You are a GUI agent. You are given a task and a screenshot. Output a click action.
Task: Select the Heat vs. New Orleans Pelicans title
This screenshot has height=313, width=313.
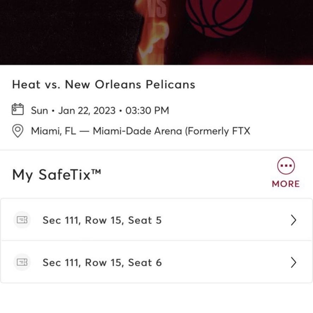click(104, 84)
